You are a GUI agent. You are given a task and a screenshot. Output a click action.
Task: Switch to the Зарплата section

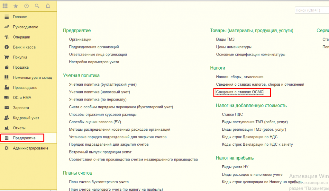pos(21,108)
